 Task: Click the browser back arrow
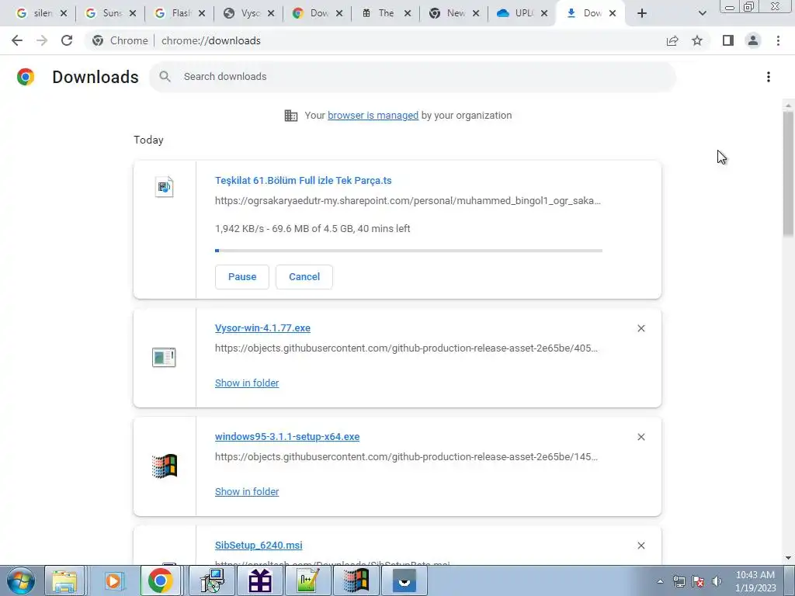(17, 40)
